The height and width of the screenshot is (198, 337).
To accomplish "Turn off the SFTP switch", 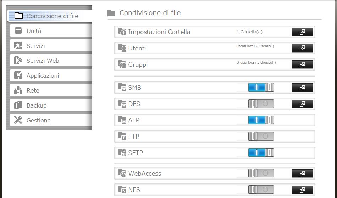I will tap(261, 153).
